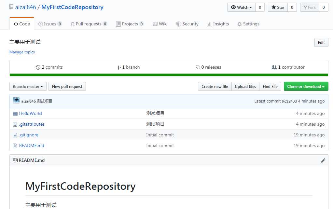Open the Settings tab

[x=248, y=24]
